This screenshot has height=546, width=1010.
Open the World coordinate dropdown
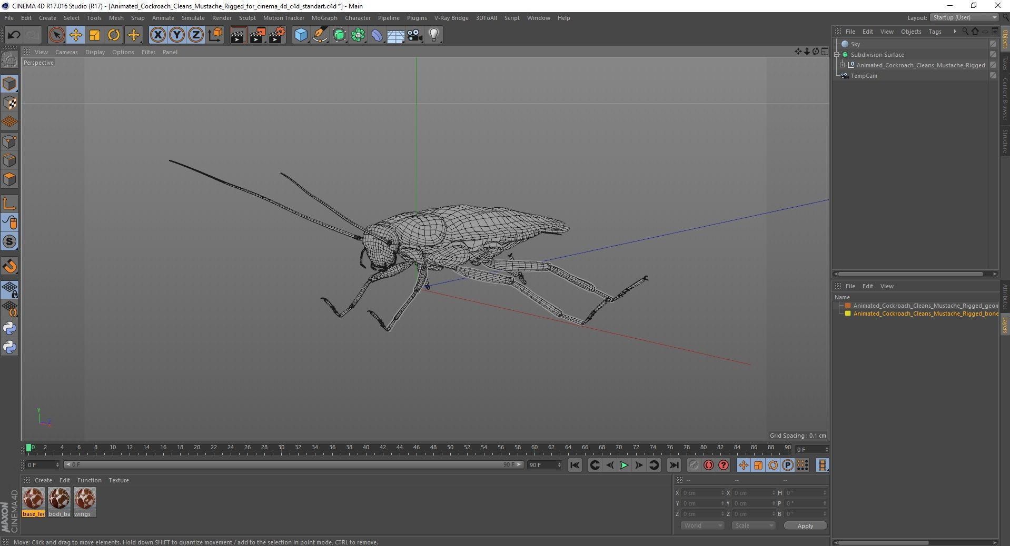coord(702,526)
